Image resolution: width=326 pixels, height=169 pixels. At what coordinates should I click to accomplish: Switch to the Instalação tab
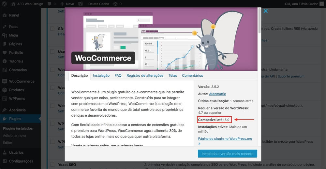101,76
